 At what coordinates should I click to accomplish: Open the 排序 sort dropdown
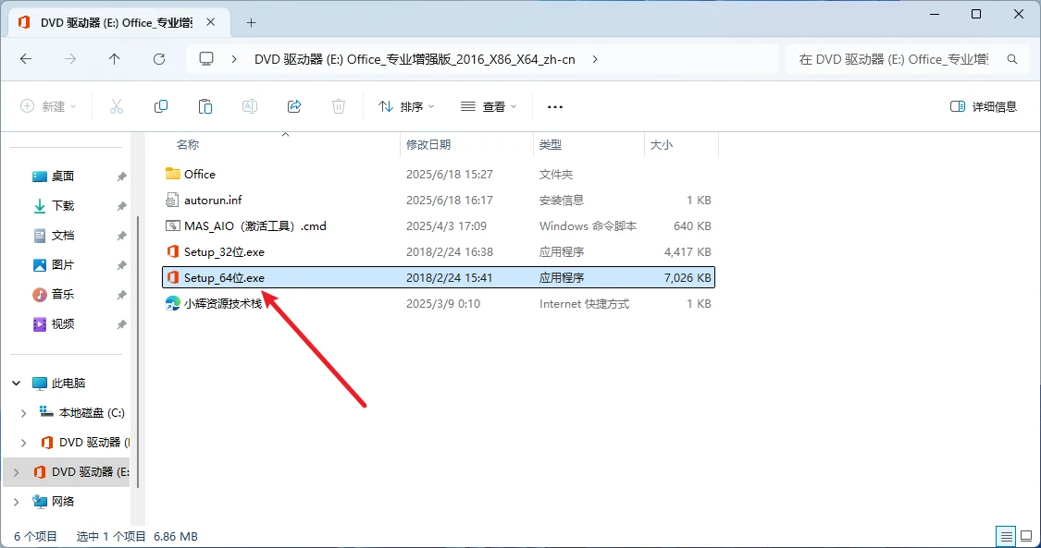tap(406, 106)
